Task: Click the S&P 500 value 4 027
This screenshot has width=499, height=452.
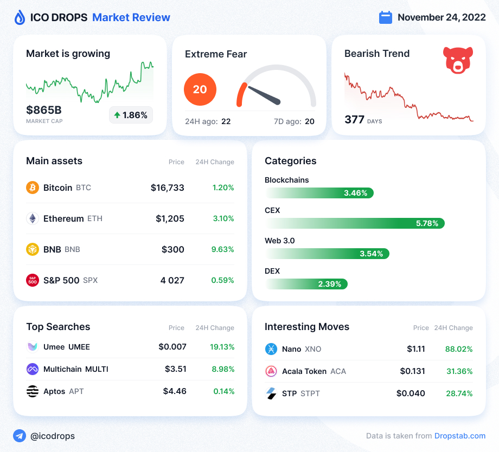Action: (x=172, y=280)
